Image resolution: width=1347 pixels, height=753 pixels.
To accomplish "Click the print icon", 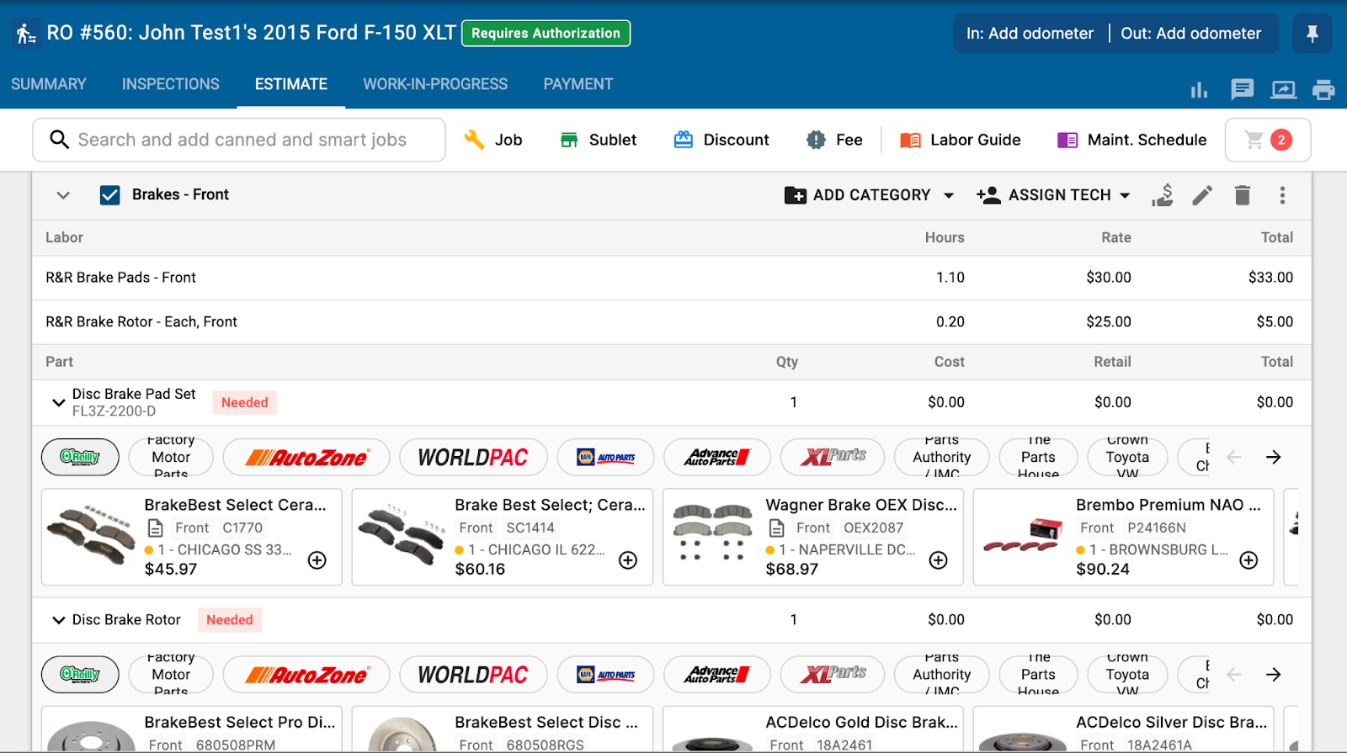I will pos(1323,89).
